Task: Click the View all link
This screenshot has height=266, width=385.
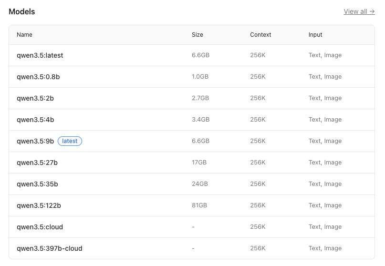Action: point(359,11)
